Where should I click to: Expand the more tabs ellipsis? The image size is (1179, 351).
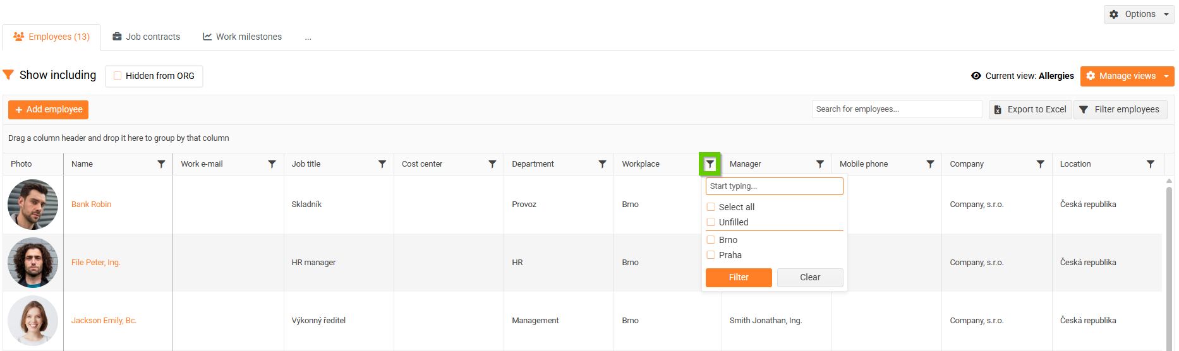pos(308,37)
